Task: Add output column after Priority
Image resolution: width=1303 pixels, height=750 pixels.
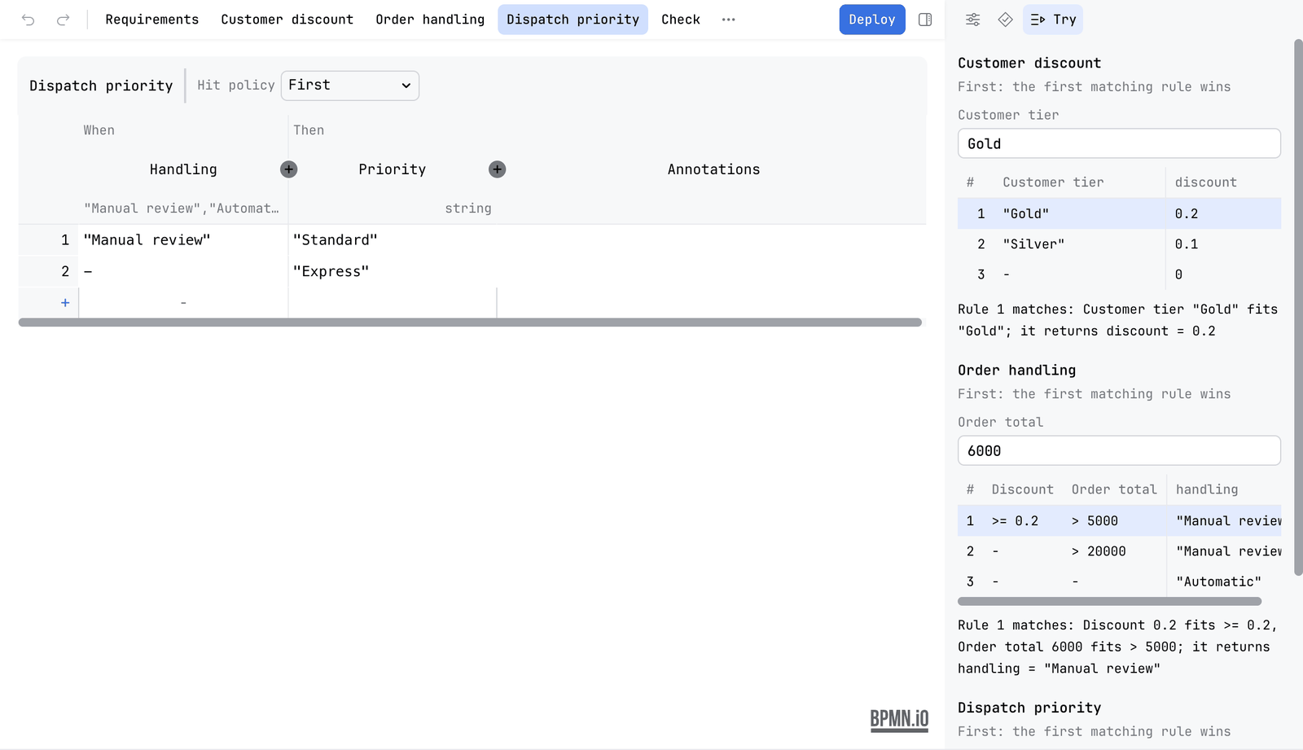Action: pyautogui.click(x=498, y=169)
